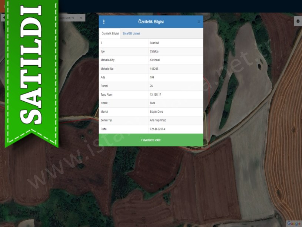Switch to the Bina/BB Listesi tab

[x=131, y=33]
